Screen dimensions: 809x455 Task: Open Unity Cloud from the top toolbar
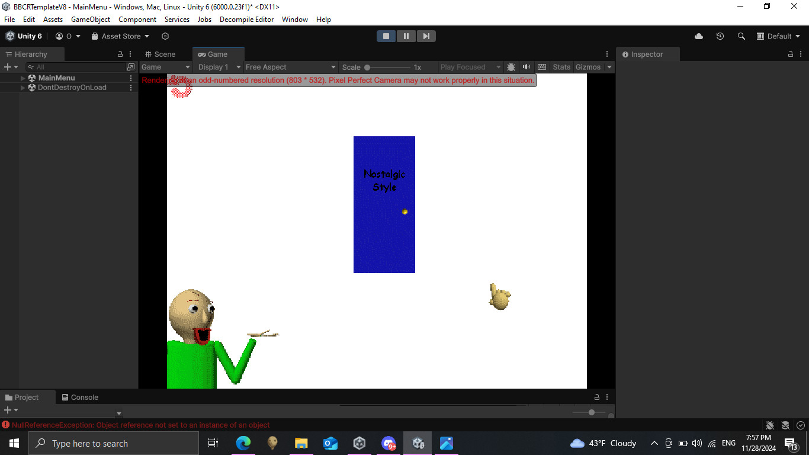[x=698, y=36]
